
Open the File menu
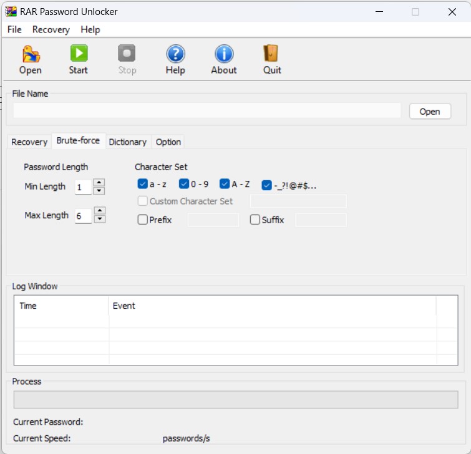coord(14,29)
